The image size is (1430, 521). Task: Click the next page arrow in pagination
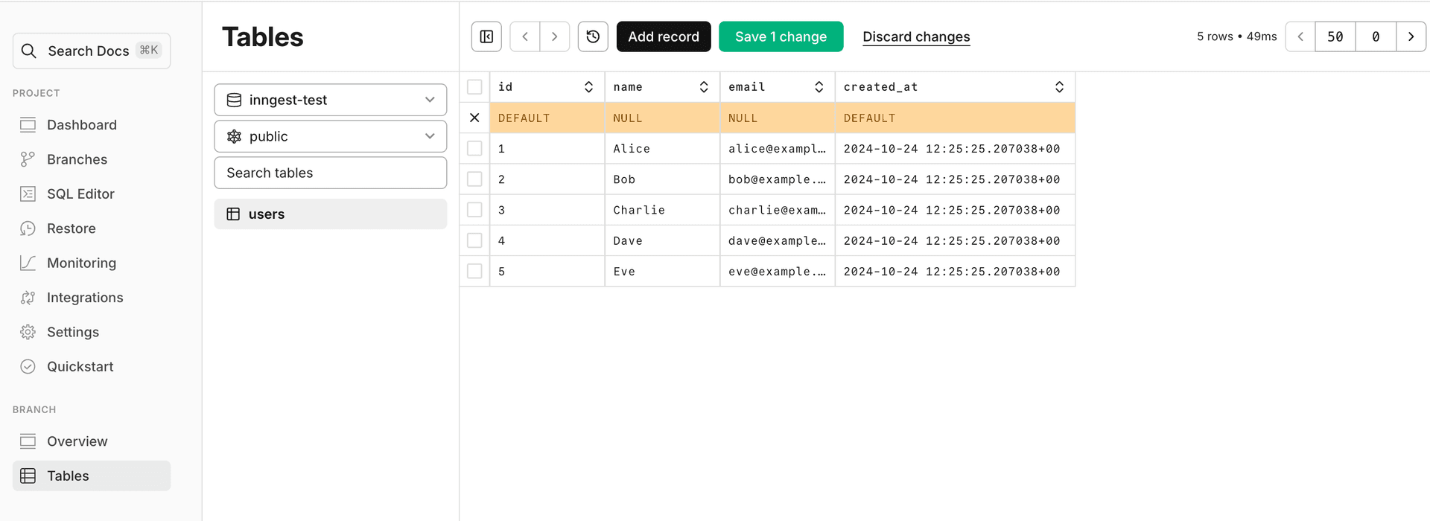[1411, 36]
